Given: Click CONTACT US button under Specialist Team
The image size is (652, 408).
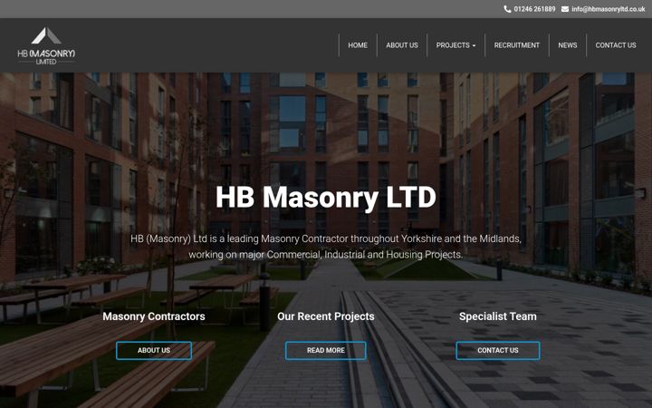Looking at the screenshot, I should (x=498, y=351).
